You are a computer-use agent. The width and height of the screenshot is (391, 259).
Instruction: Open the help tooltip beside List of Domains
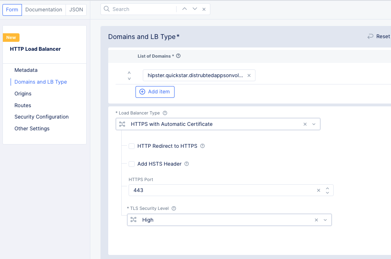tap(178, 56)
